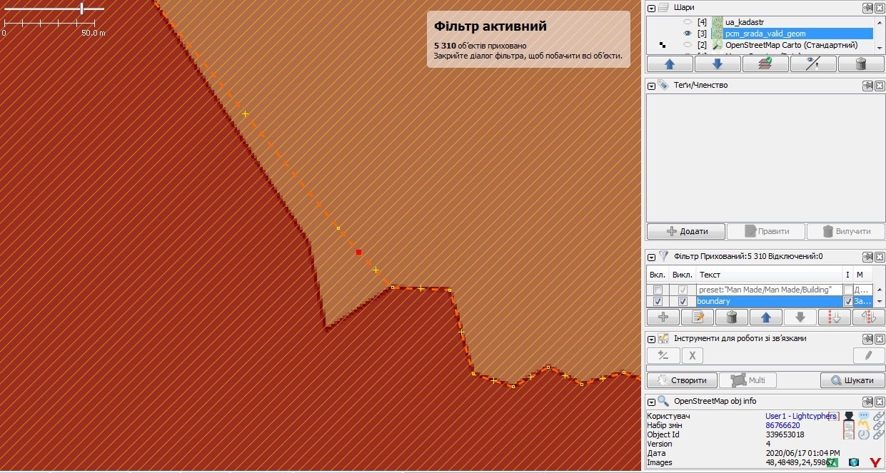The height and width of the screenshot is (473, 886).
Task: Select the preset Man Made/Building filter row
Action: tap(769, 290)
